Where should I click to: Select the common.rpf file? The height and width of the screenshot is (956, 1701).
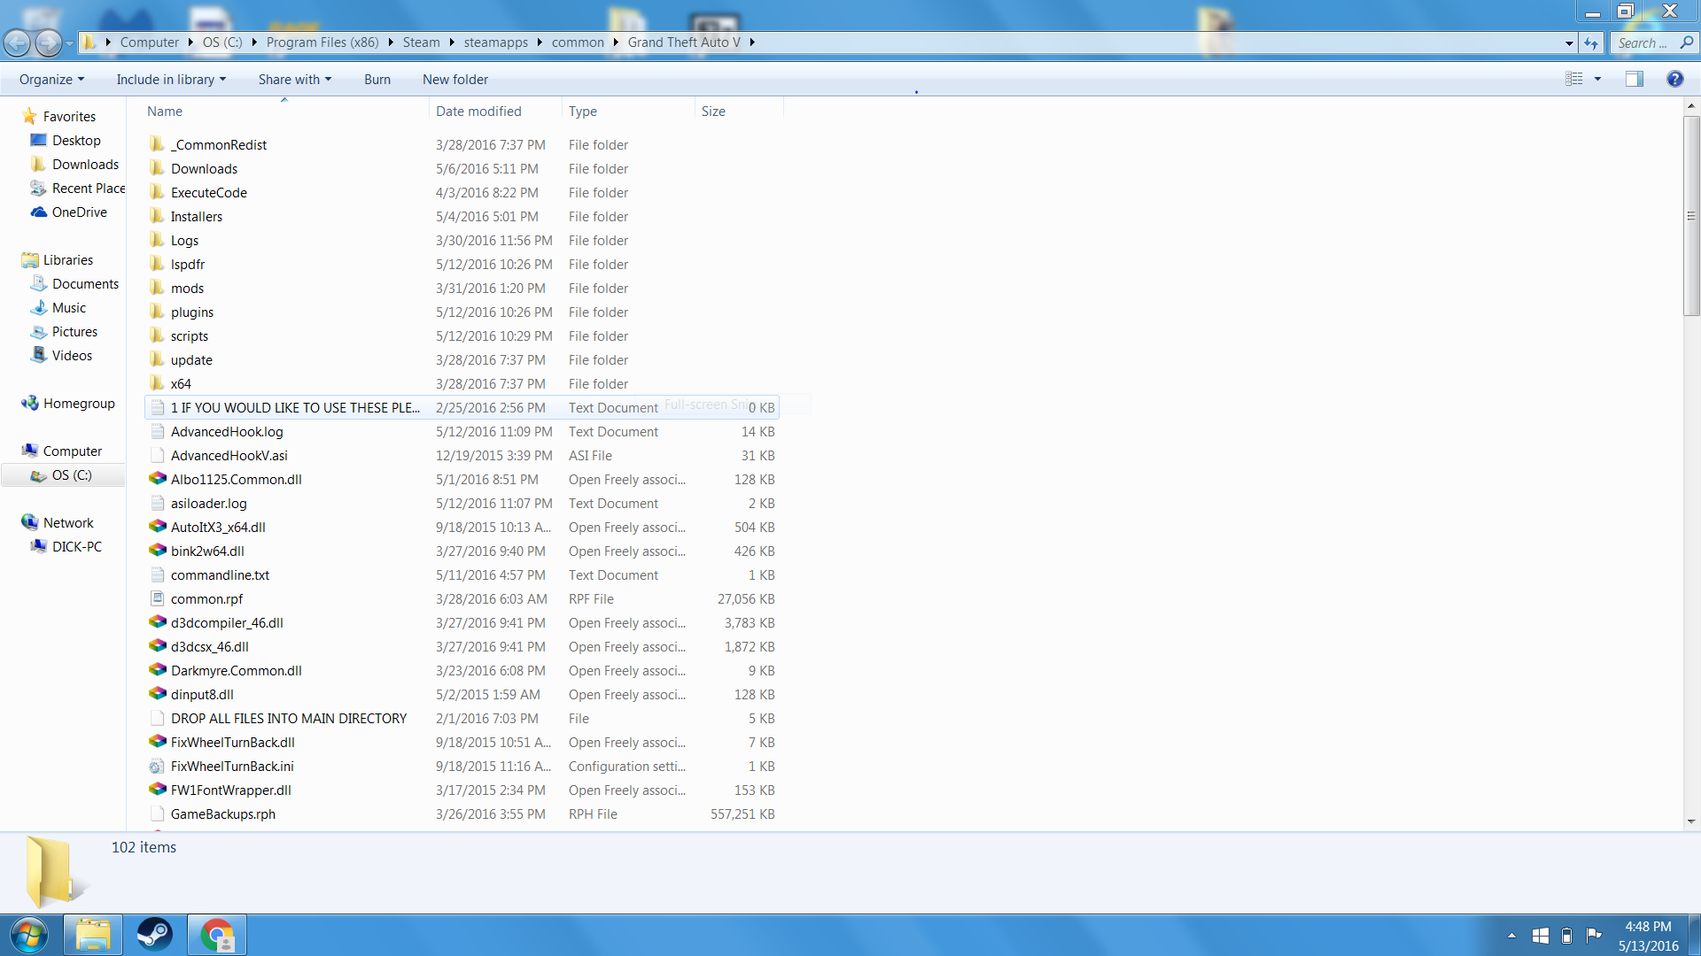206,599
